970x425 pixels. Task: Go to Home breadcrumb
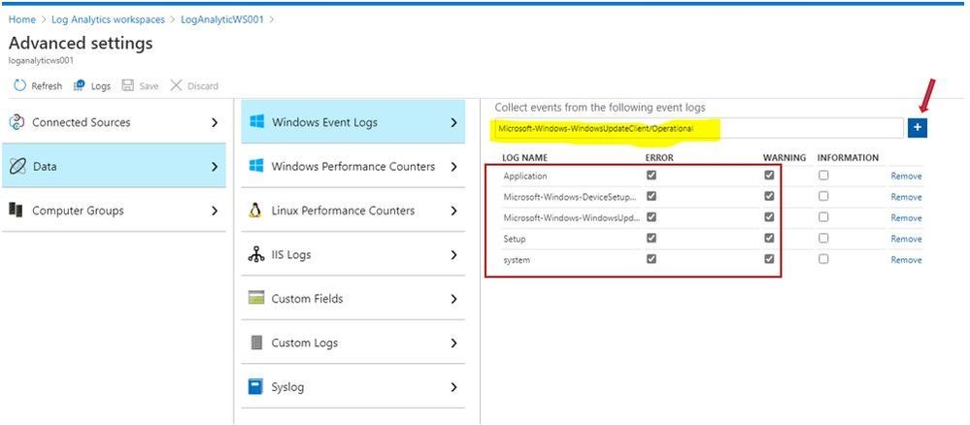(x=21, y=19)
